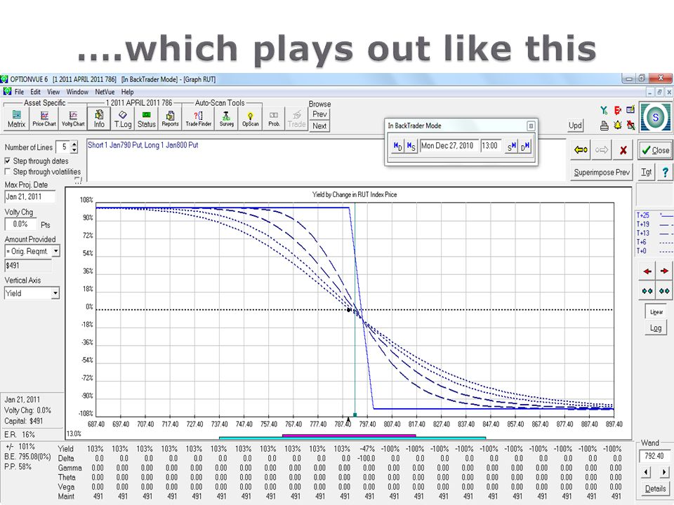This screenshot has height=505, width=674.
Task: Open the Reports tool
Action: [170, 119]
